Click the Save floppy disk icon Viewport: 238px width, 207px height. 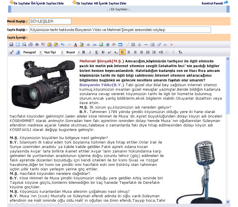coord(11,44)
